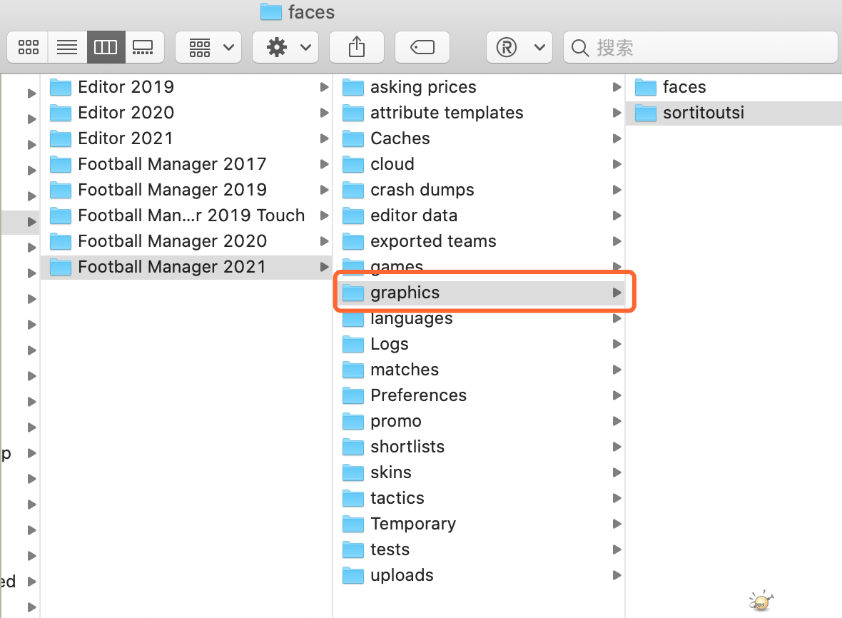842x618 pixels.
Task: Click the Preferences folder icon
Action: (352, 396)
